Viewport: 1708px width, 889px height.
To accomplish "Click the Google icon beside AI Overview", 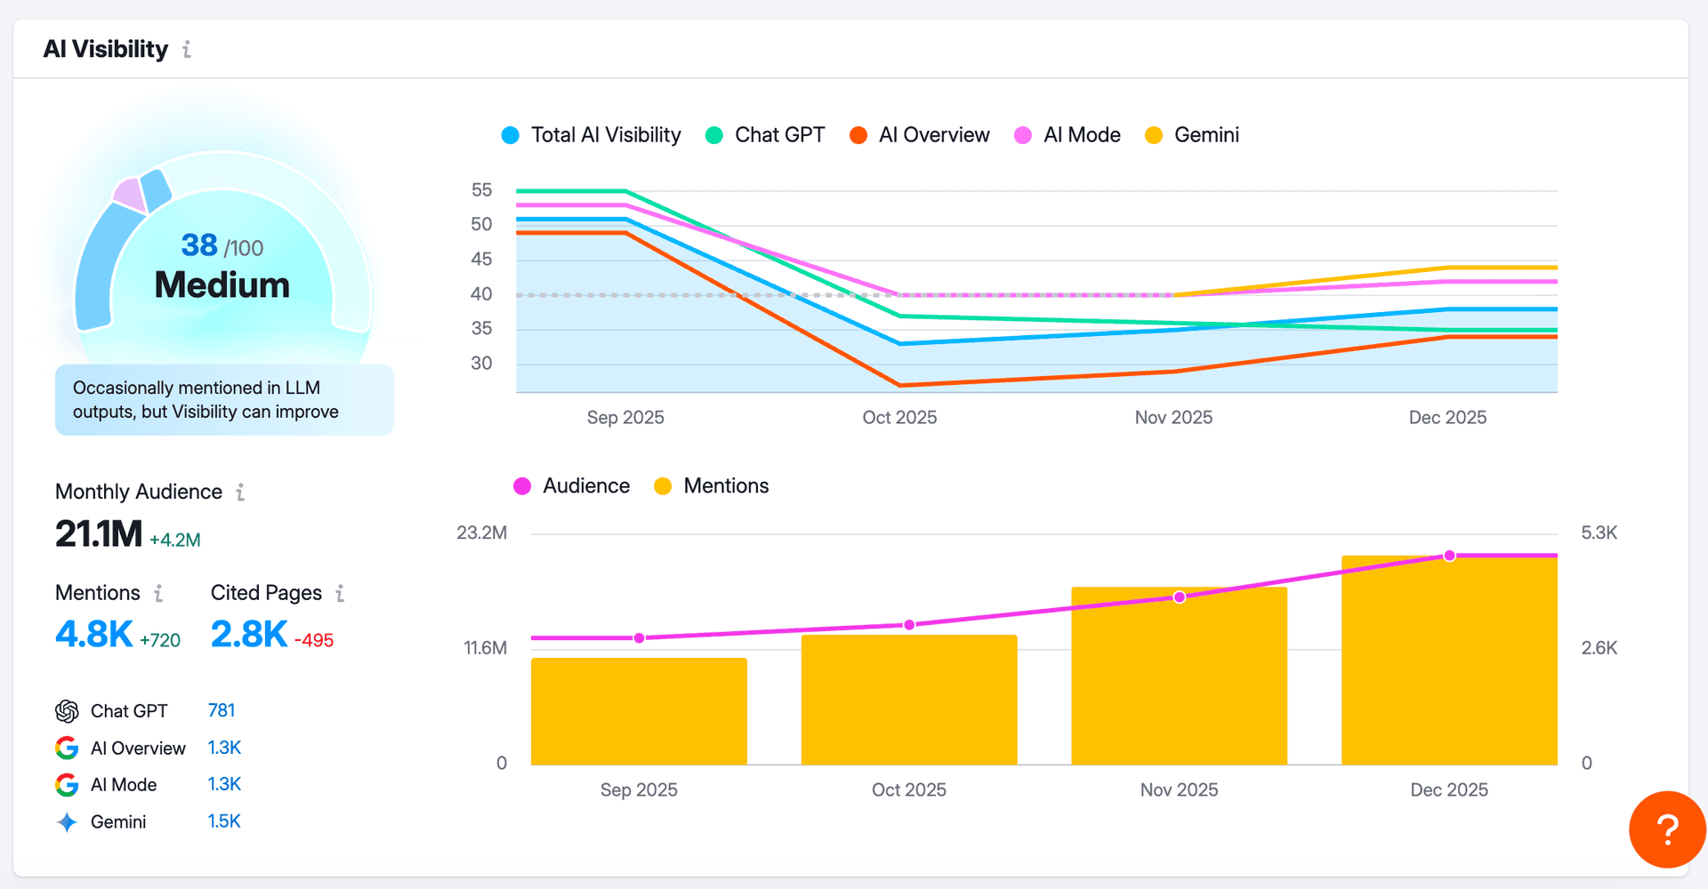I will (67, 749).
